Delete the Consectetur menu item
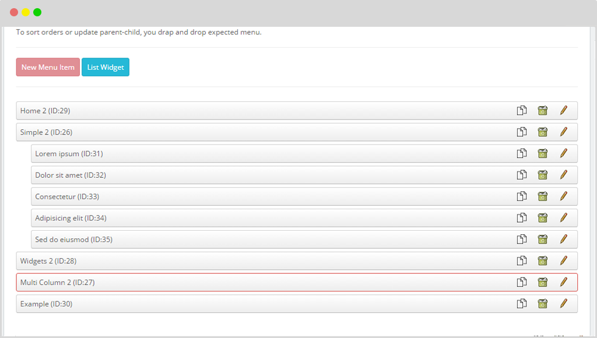Screen dimensions: 597x338 tap(543, 196)
